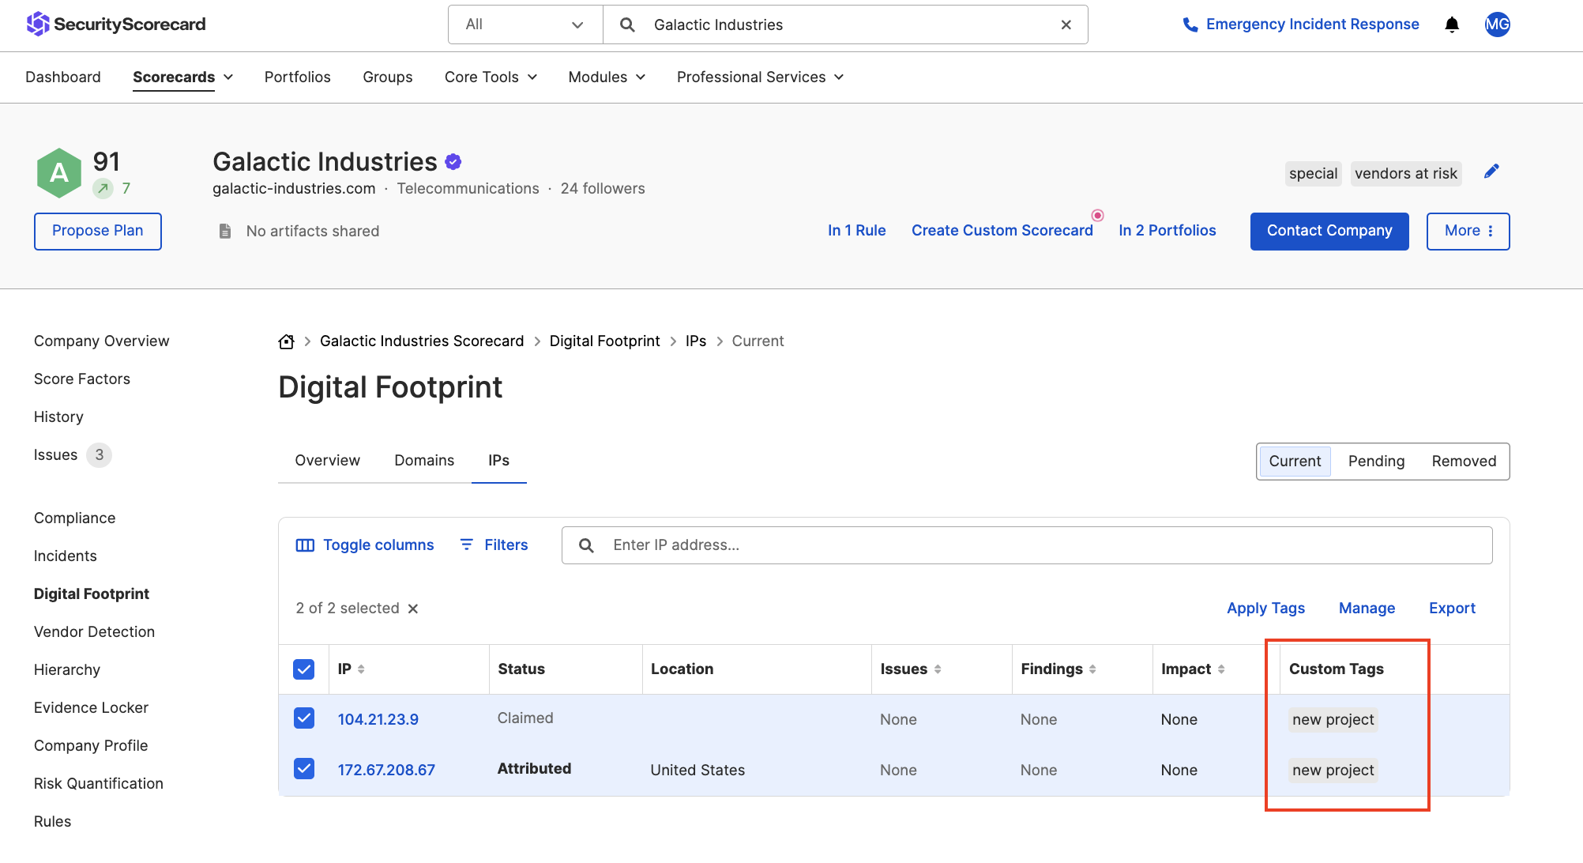Open the In 2 Portfolios link

coord(1167,231)
